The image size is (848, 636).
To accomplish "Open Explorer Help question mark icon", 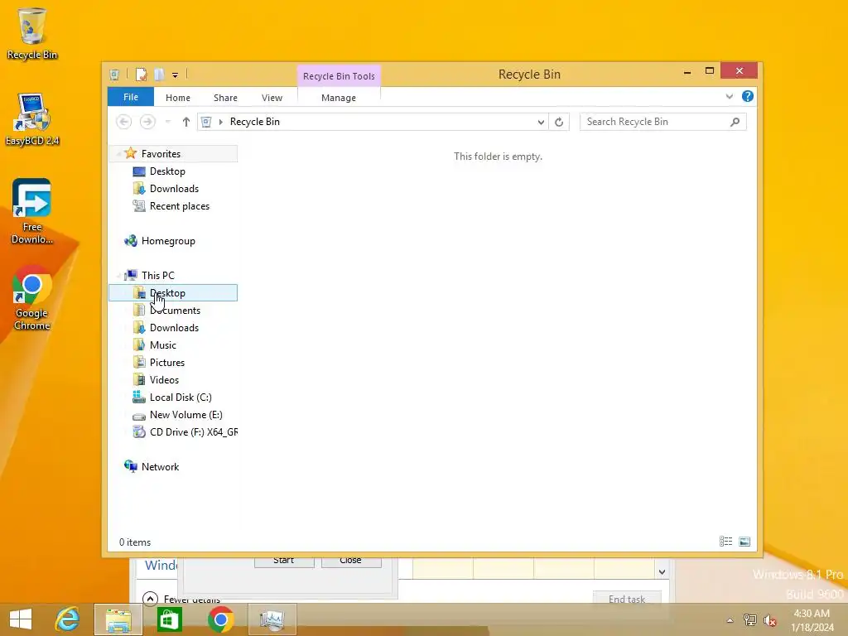I will click(748, 96).
